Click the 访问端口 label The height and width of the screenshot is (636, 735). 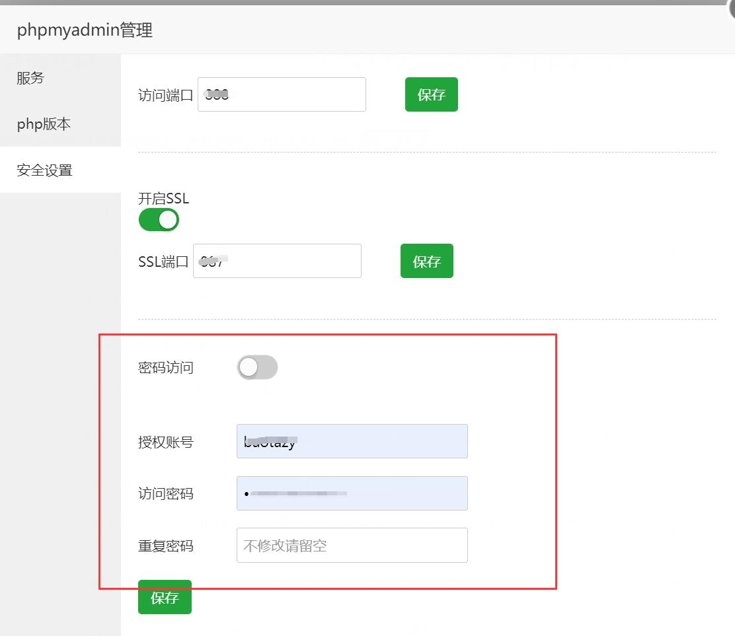coord(166,95)
